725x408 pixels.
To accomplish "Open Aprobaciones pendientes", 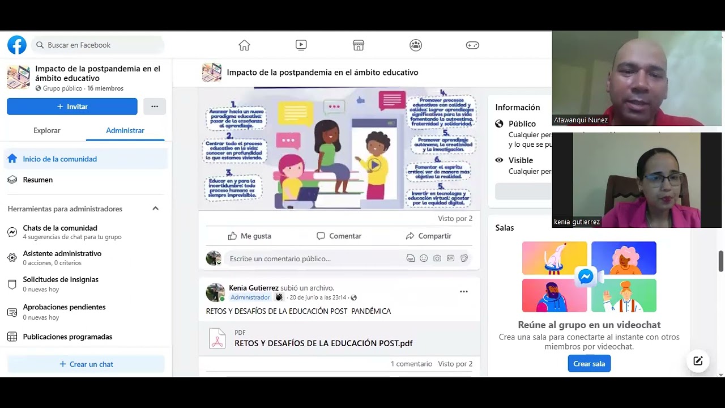I will 86,312.
